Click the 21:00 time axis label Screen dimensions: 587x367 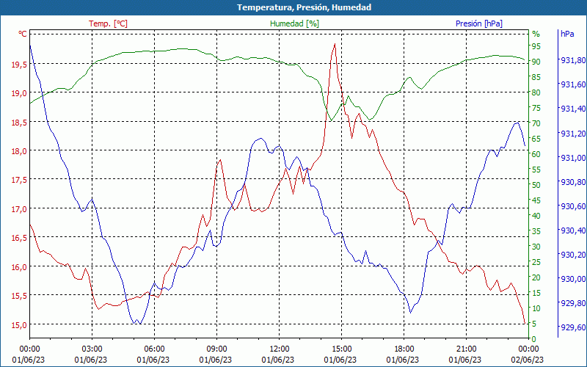[466, 349]
